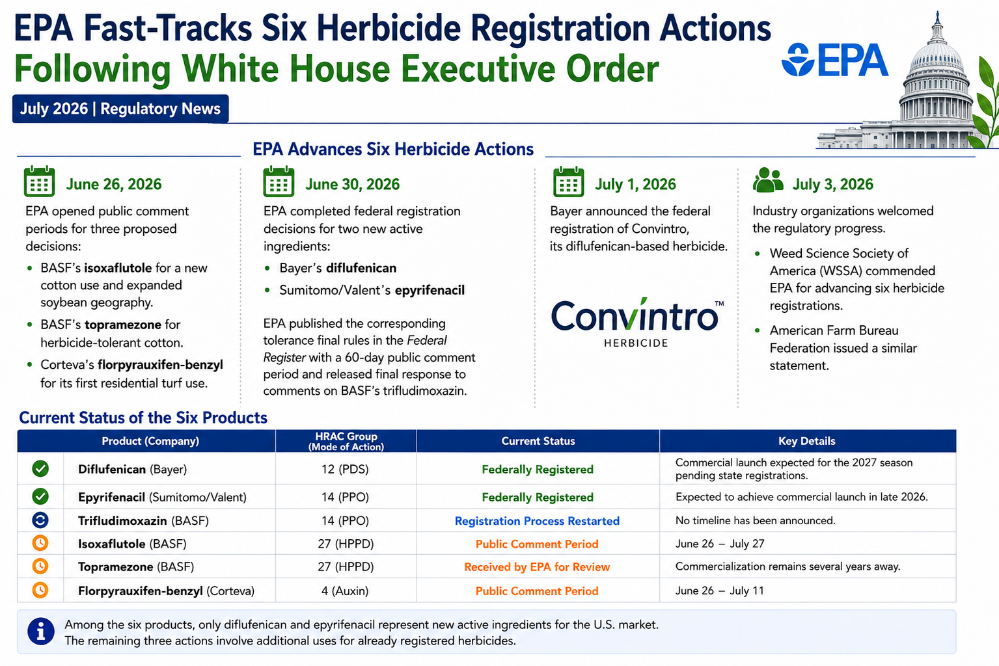Click the bold "topramezone" bullet under June 26
This screenshot has width=999, height=666.
click(123, 325)
